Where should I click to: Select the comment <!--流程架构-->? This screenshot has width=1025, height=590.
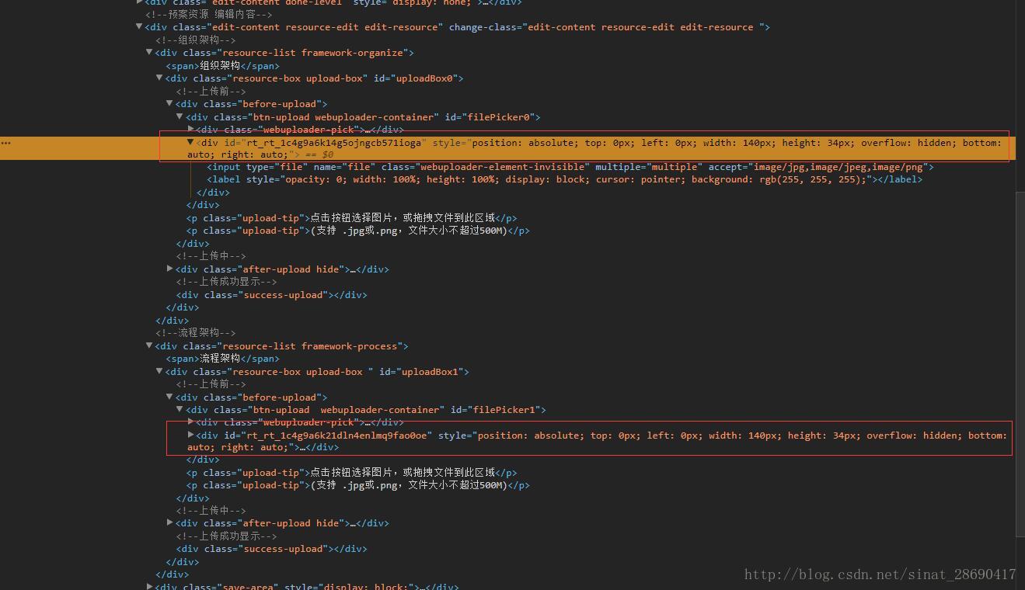(x=195, y=333)
